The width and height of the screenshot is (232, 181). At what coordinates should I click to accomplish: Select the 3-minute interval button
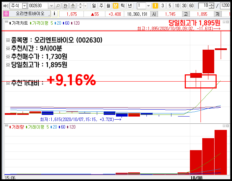pos(163,6)
